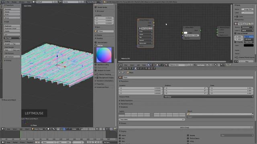Open the Render menu in top bar
Screen dimensions: 257x144
point(14,2)
